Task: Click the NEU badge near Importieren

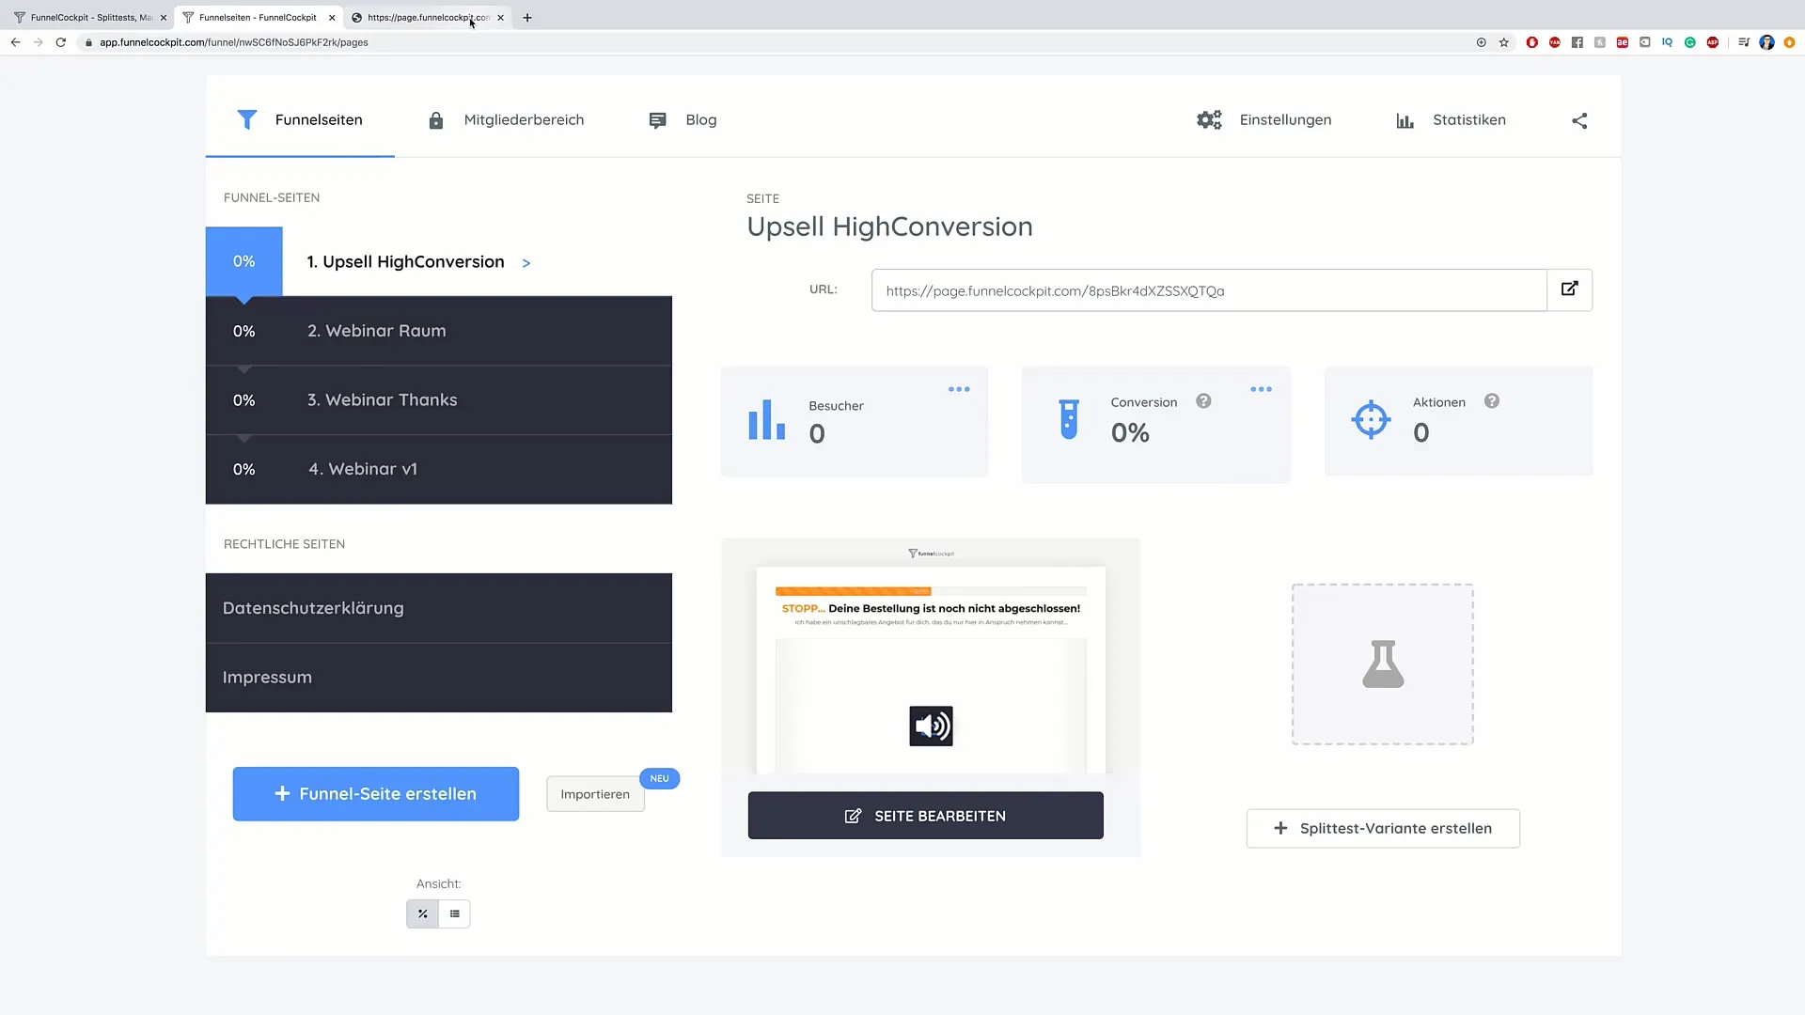Action: pyautogui.click(x=660, y=778)
